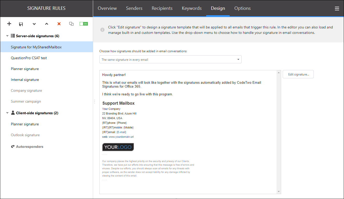Viewport: 344px width, 199px height.
Task: Clone the selected signature rule
Action: [71, 24]
